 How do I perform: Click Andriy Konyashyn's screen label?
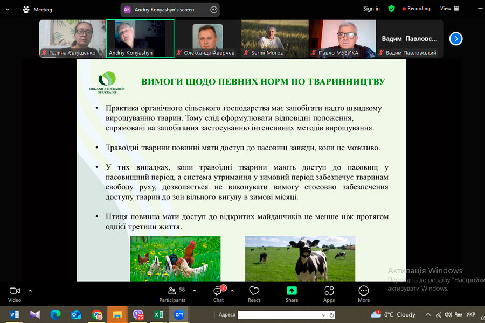pos(164,10)
